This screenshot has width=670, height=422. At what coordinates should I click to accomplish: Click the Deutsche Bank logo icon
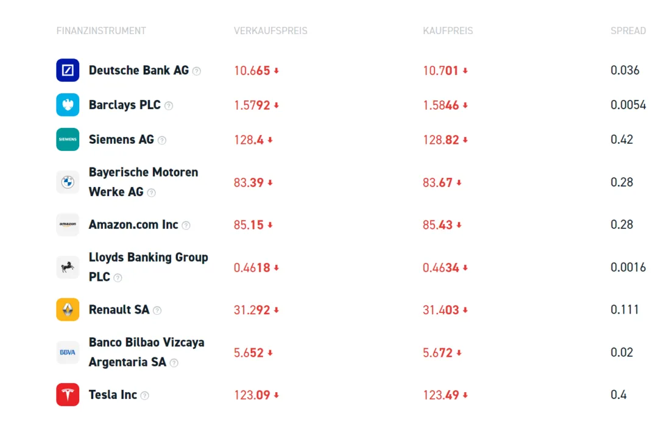point(68,70)
